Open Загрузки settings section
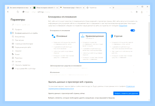 tap(18, 51)
